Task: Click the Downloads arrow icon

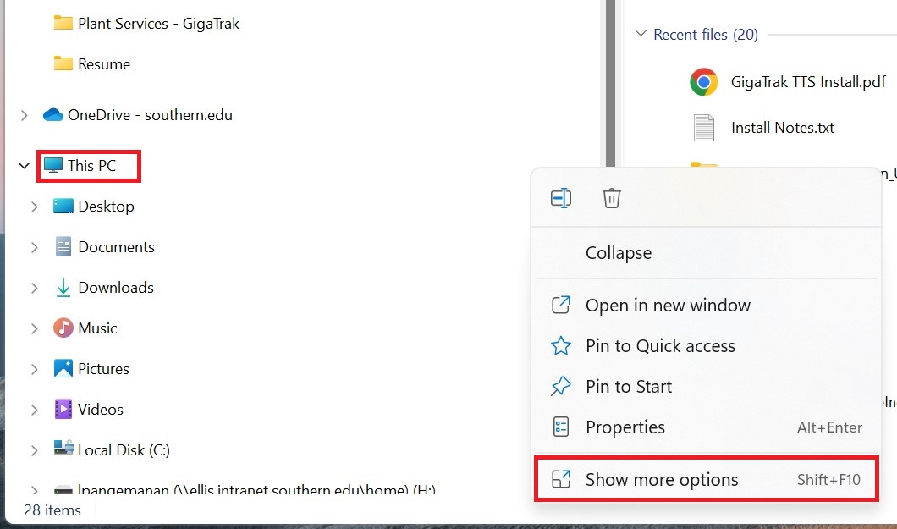Action: (x=63, y=288)
